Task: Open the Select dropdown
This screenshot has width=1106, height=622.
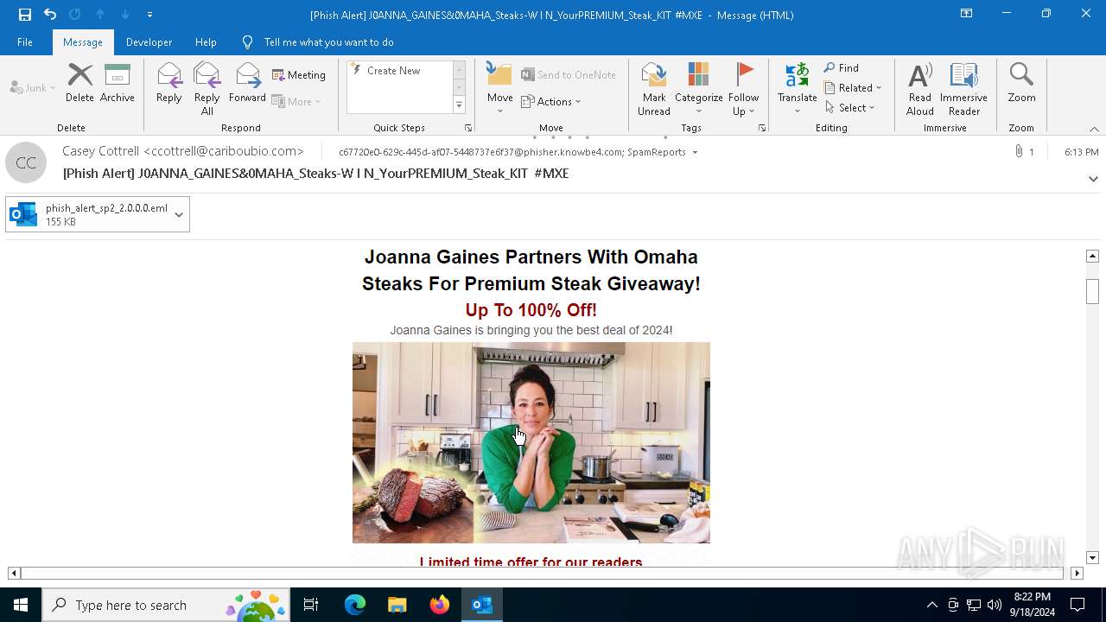Action: pyautogui.click(x=849, y=108)
